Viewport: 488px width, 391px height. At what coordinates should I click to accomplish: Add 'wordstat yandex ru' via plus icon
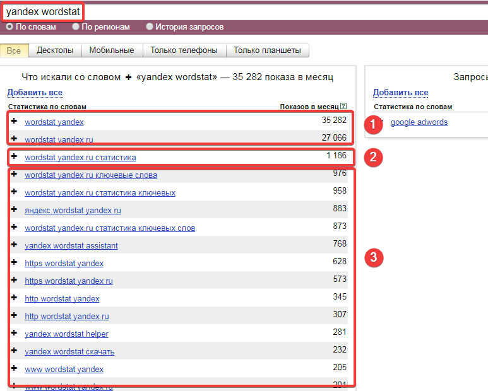coord(14,138)
